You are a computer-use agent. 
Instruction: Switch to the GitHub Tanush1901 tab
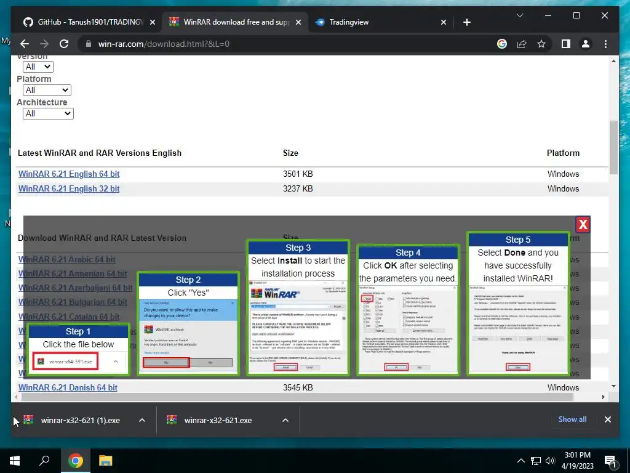(90, 22)
